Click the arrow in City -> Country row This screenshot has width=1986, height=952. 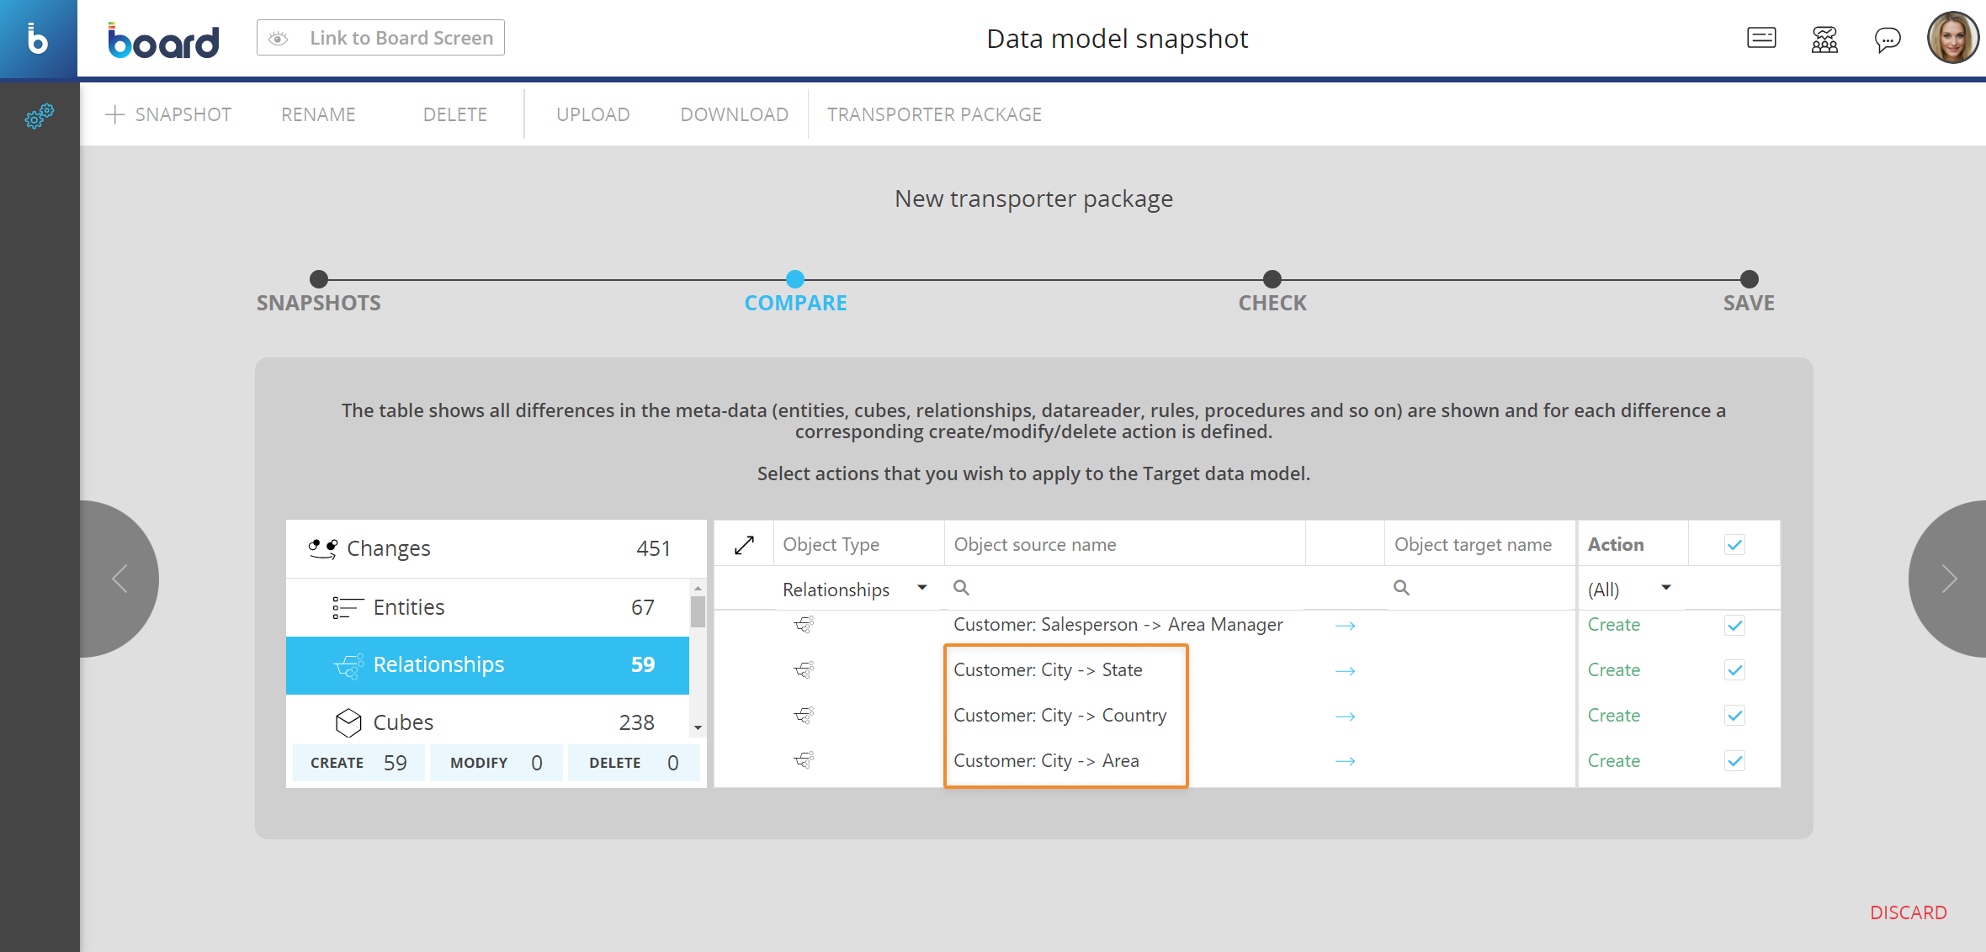click(1345, 717)
